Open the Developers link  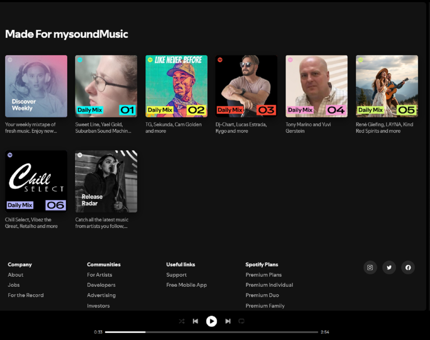click(101, 285)
